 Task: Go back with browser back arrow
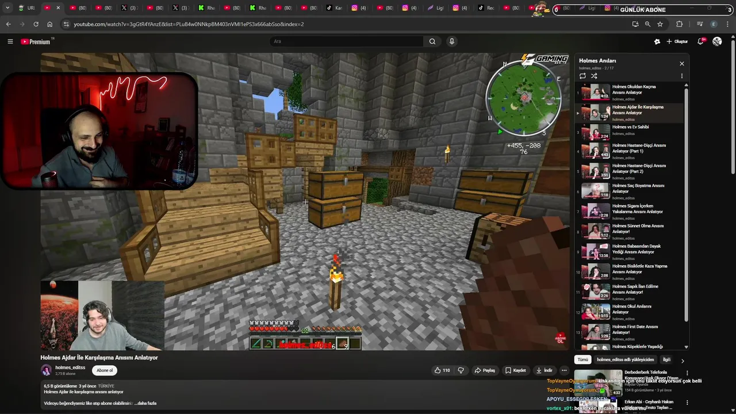8,24
